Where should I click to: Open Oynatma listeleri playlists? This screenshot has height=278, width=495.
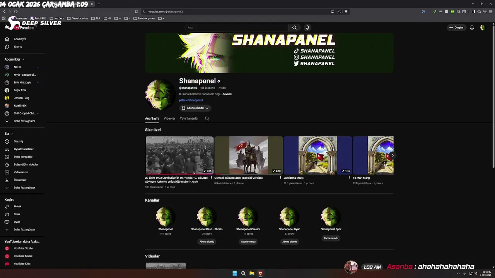point(24,149)
